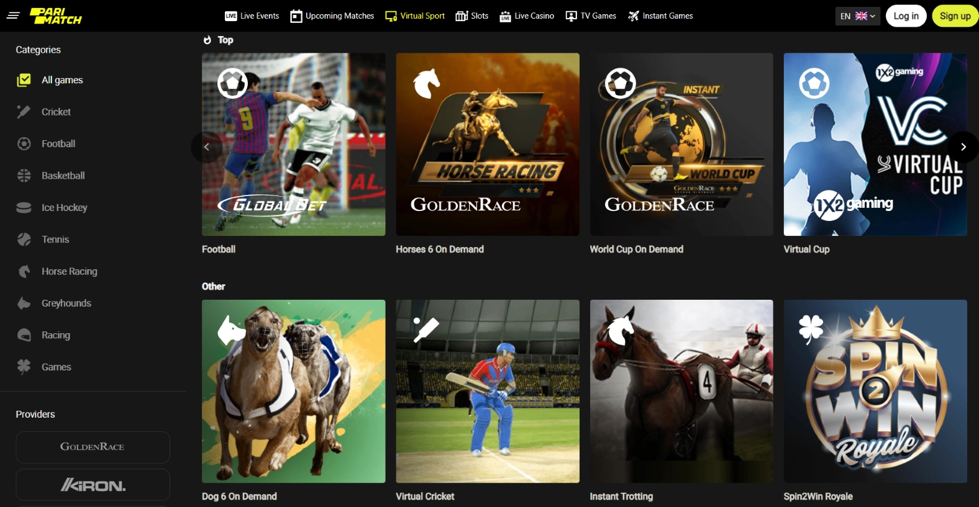The width and height of the screenshot is (979, 507).
Task: Click the Football ball icon in sidebar
Action: [x=24, y=143]
